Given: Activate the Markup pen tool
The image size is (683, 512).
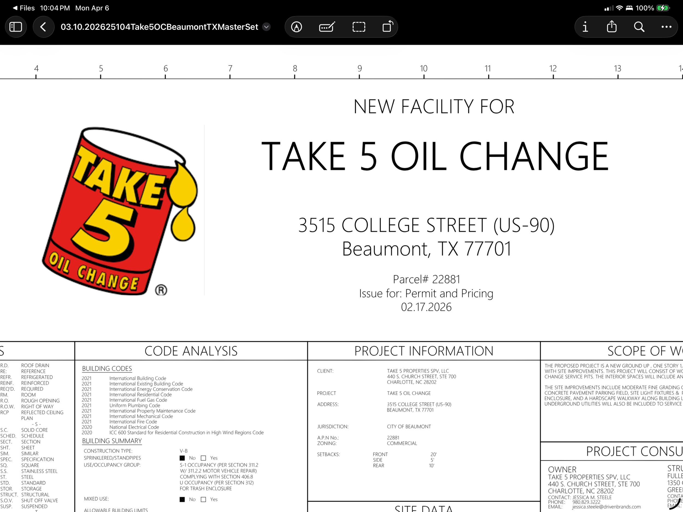Looking at the screenshot, I should (296, 27).
